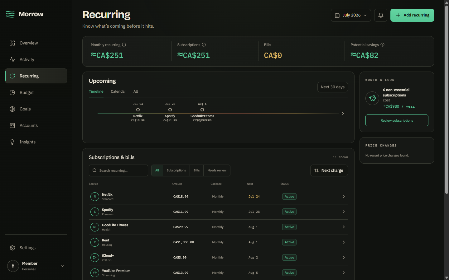Click the scrollbar up arrow
The height and width of the screenshot is (280, 449).
[447, 2]
